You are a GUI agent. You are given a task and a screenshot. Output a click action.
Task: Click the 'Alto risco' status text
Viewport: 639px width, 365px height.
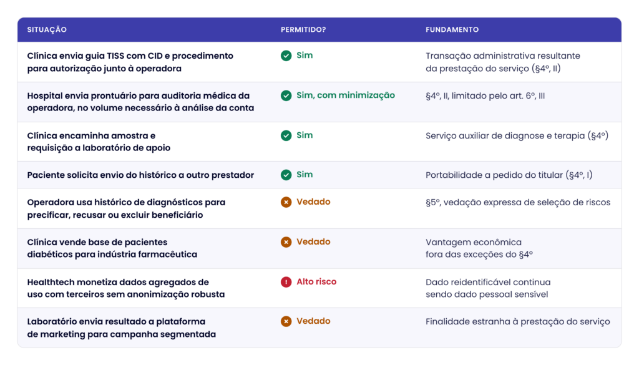tap(316, 281)
